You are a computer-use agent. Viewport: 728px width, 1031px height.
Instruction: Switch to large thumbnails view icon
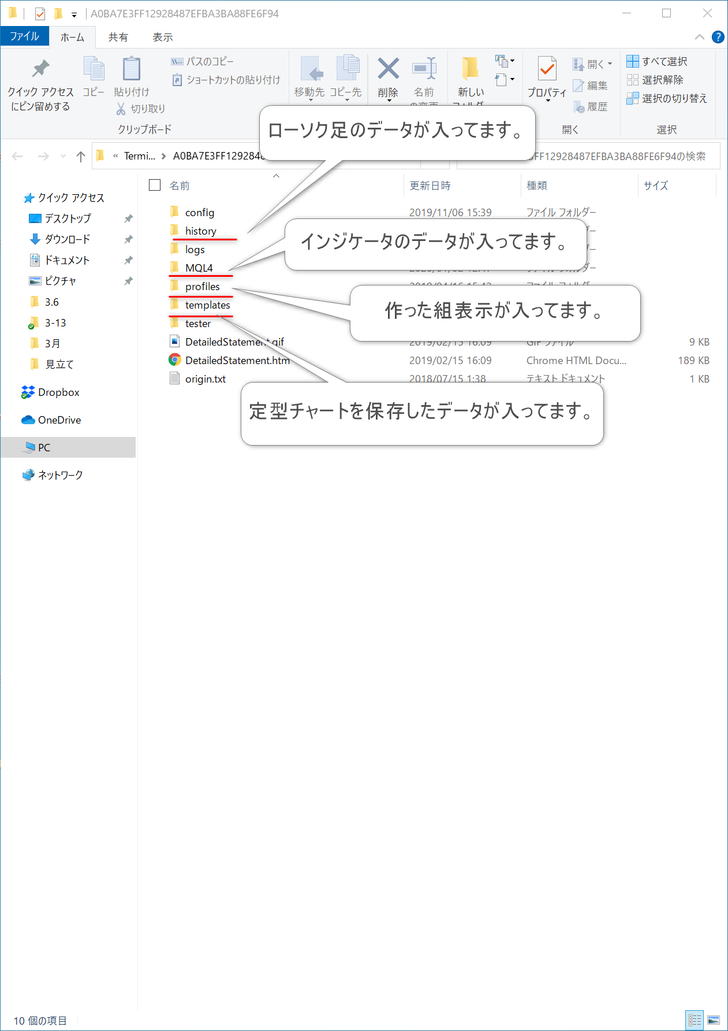point(714,1020)
